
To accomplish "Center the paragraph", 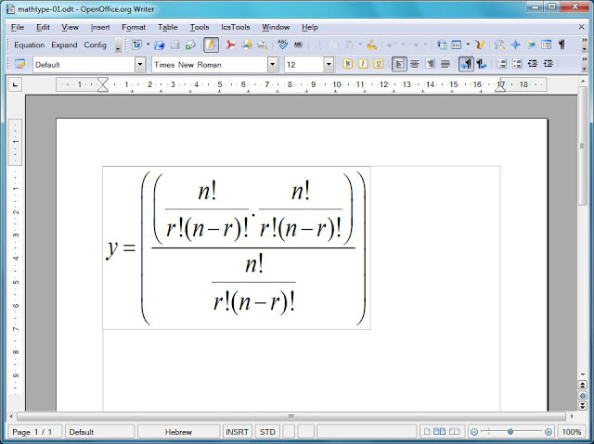I will tap(415, 64).
